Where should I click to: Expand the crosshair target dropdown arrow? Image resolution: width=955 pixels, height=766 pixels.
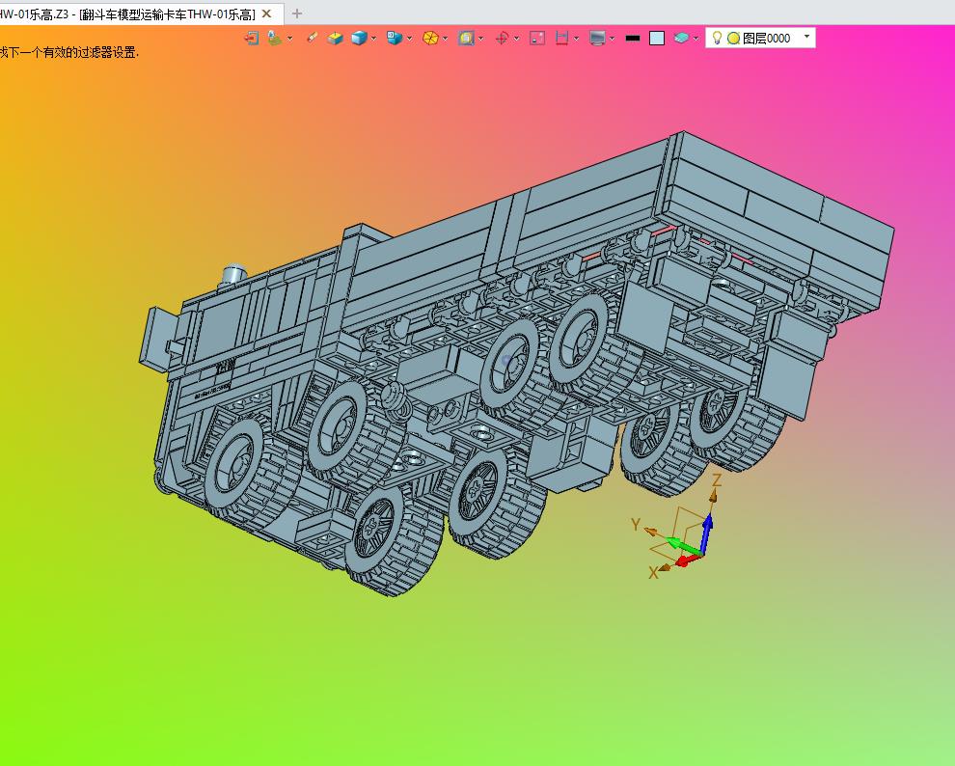coord(516,39)
